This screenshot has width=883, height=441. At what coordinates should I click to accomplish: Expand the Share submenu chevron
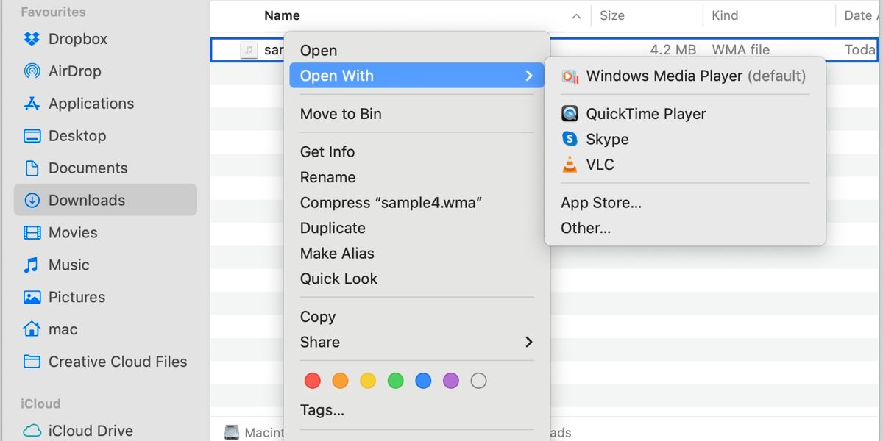[x=528, y=343]
